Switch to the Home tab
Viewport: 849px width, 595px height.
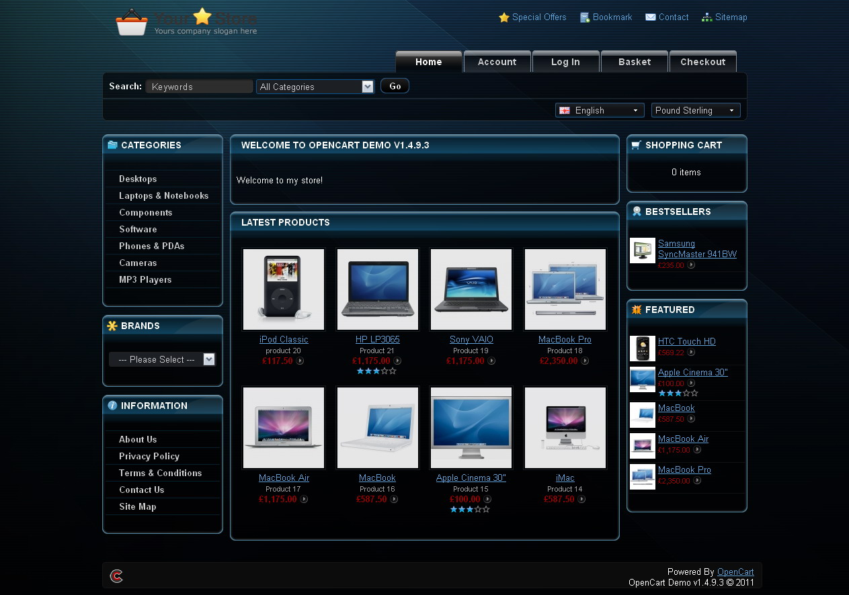(x=429, y=62)
